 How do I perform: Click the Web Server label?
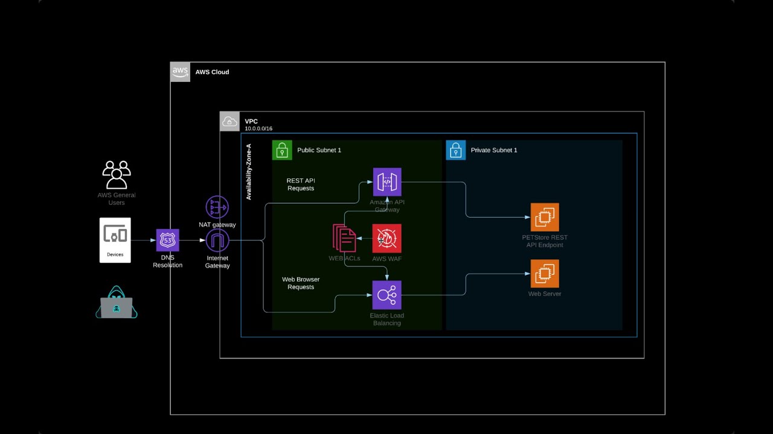pyautogui.click(x=545, y=294)
